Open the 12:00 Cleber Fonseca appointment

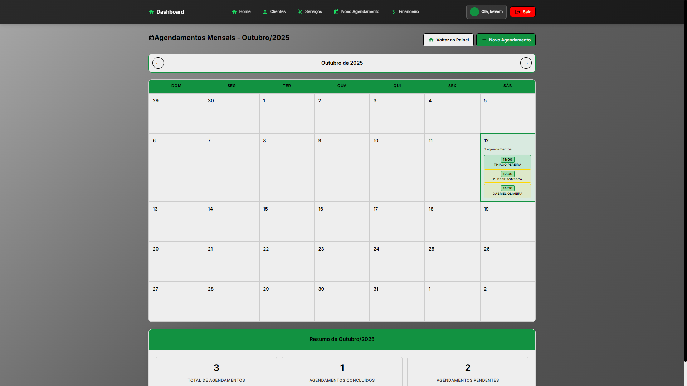507,176
